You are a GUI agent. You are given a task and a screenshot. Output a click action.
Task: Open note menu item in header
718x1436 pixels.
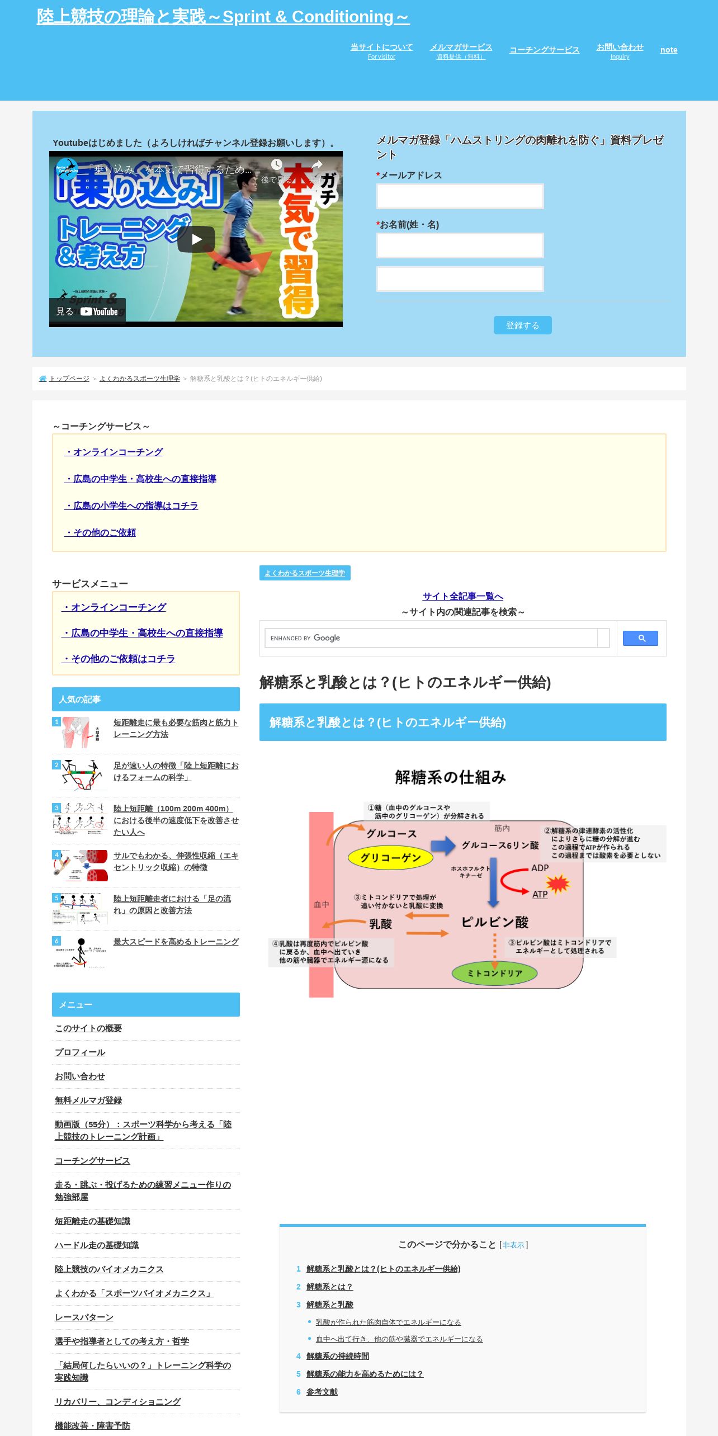click(x=669, y=50)
